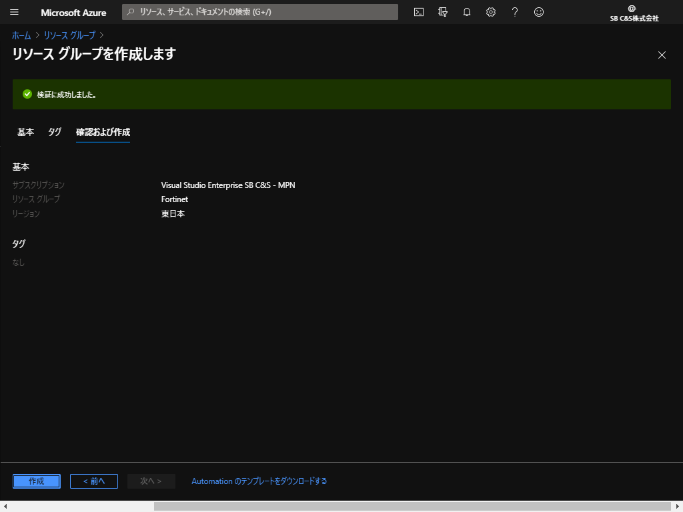Viewport: 683px width, 512px height.
Task: Switch to the タグ tab
Action: click(x=55, y=132)
